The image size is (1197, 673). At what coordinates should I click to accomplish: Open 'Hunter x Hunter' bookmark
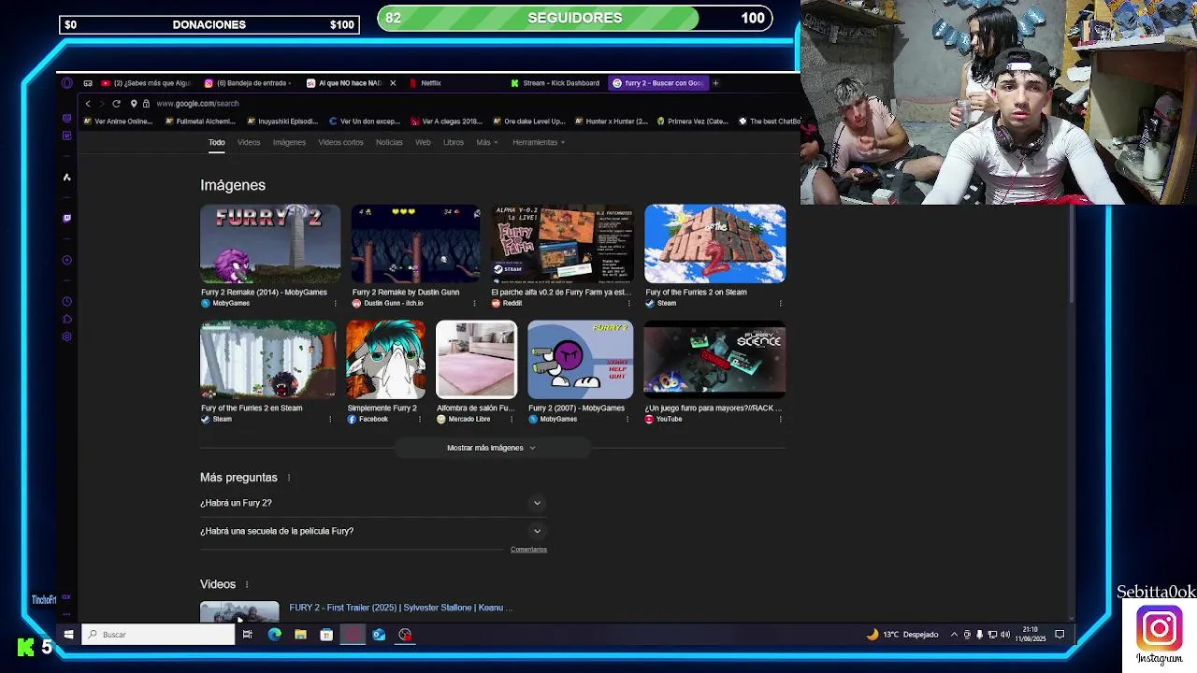(611, 122)
